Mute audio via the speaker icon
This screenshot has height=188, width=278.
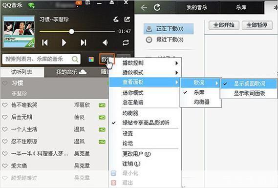(x=105, y=42)
